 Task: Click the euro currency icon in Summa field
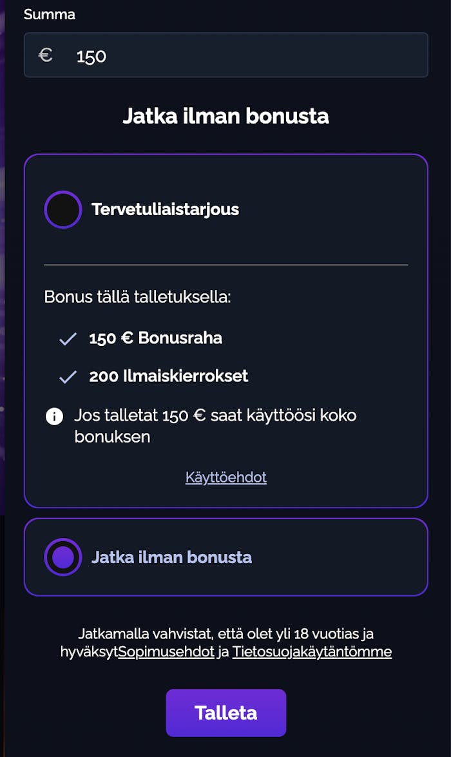[x=45, y=55]
